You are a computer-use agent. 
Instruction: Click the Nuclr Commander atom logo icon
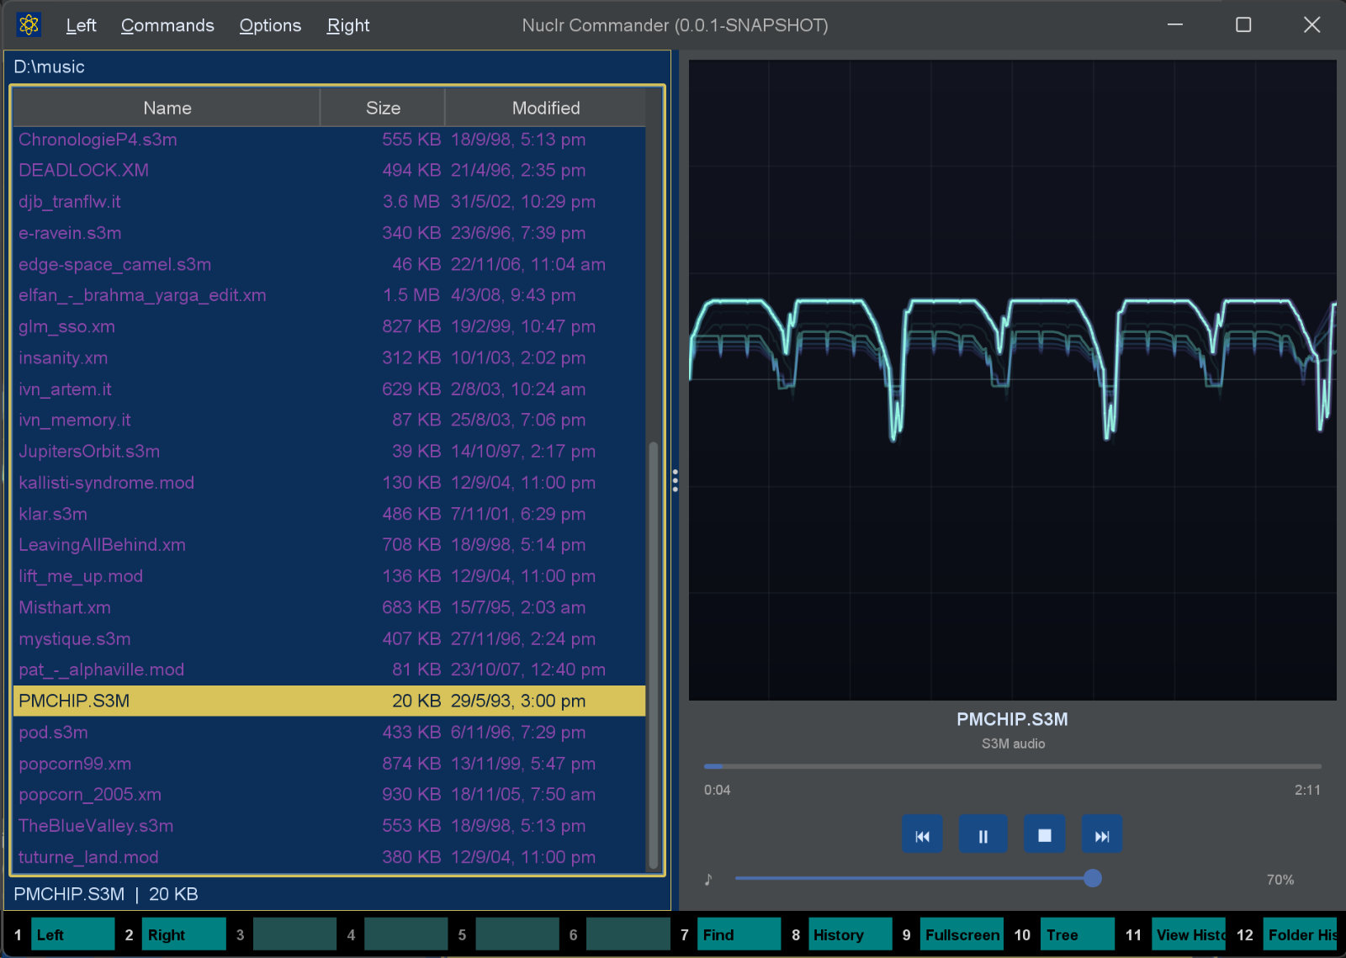(x=29, y=25)
